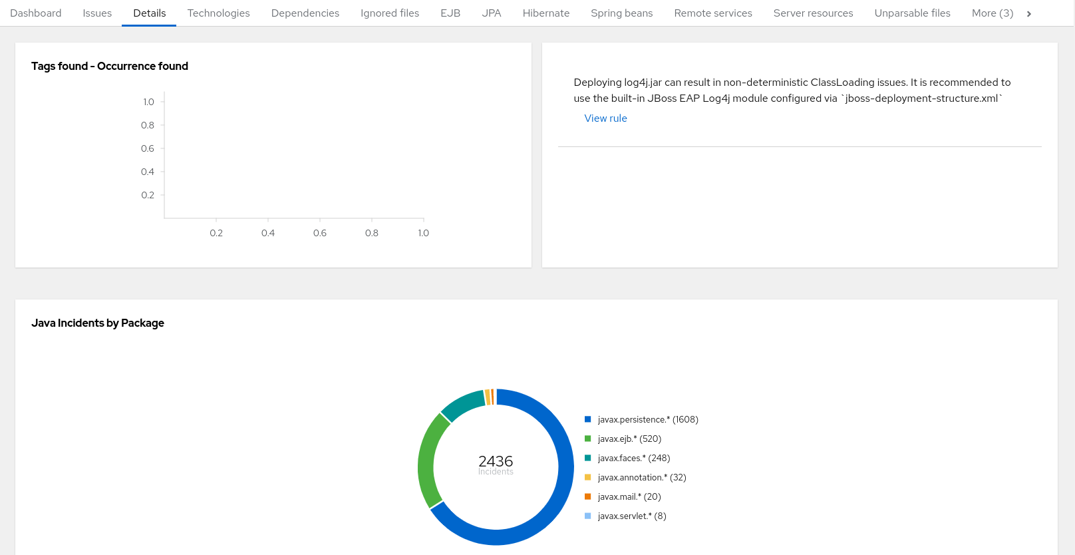Click the View rule link
The width and height of the screenshot is (1075, 555).
605,118
